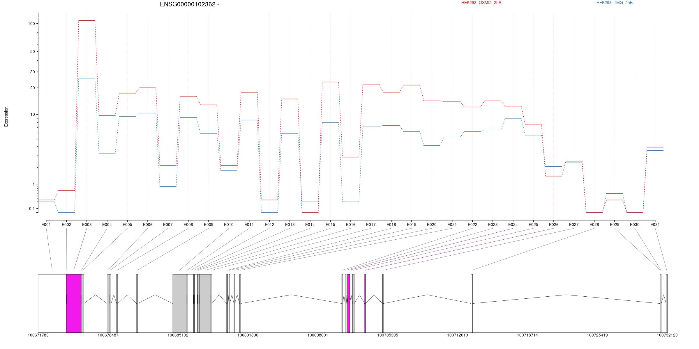Click exon label E024
This screenshot has width=699, height=349.
point(513,225)
